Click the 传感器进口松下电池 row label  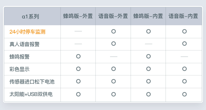click(x=32, y=82)
